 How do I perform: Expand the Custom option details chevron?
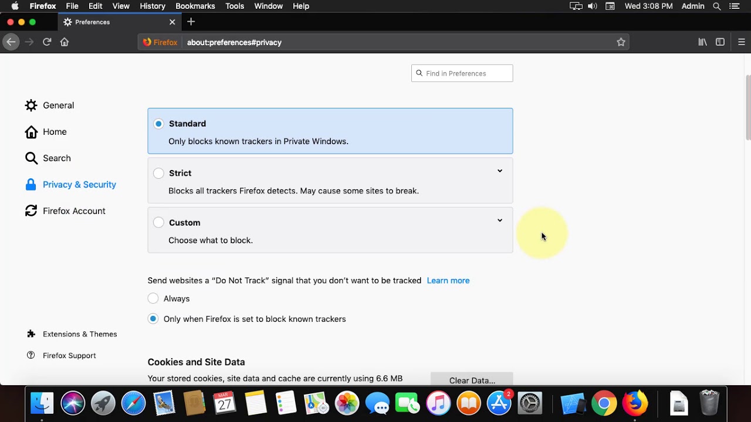500,220
